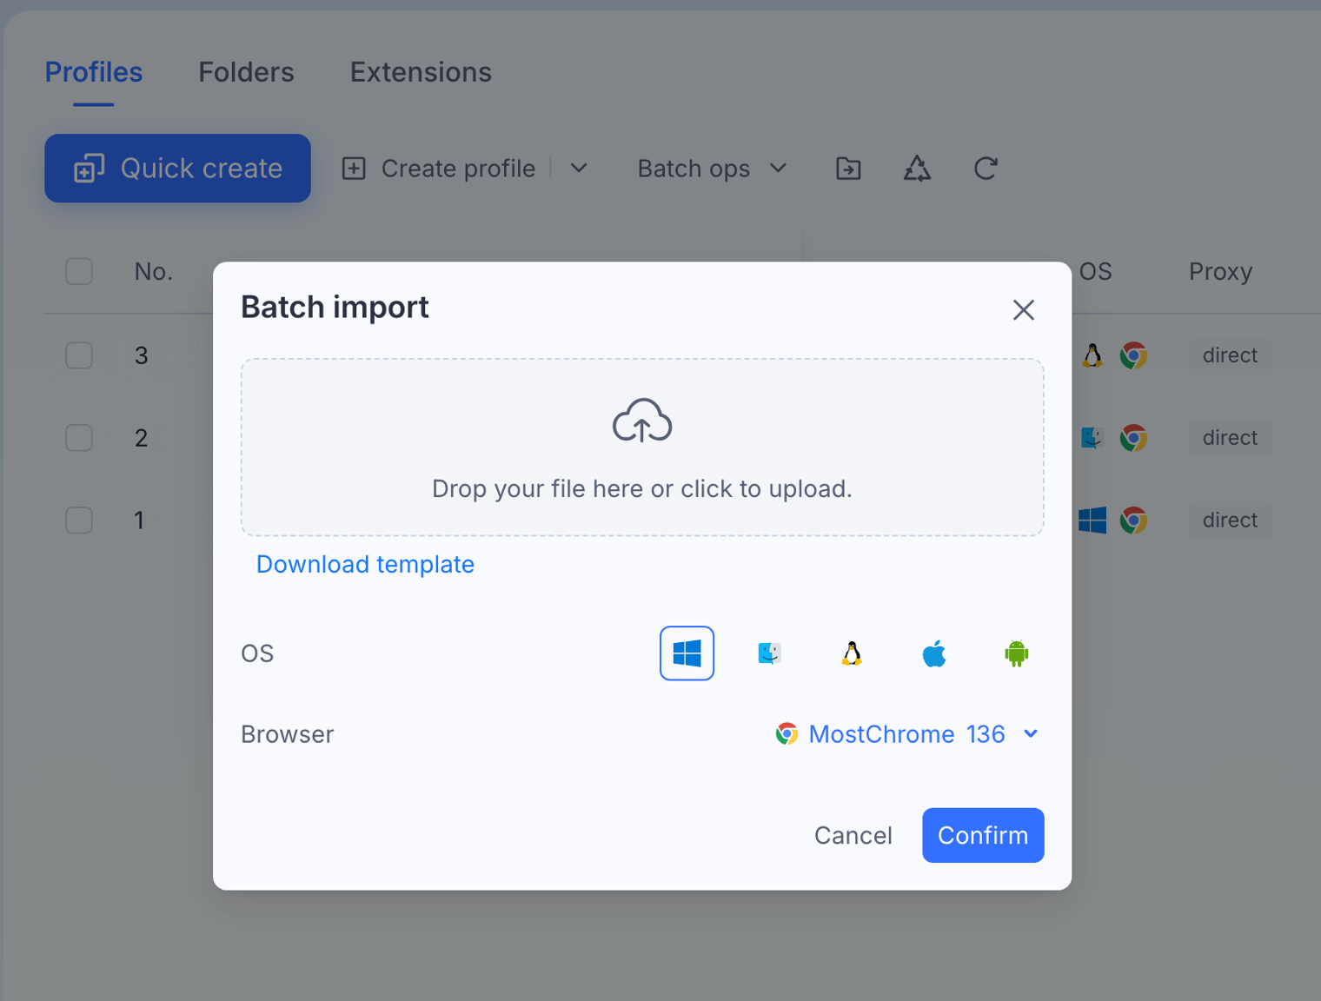Image resolution: width=1321 pixels, height=1001 pixels.
Task: Click macOS icon in row 2
Action: pyautogui.click(x=1092, y=438)
